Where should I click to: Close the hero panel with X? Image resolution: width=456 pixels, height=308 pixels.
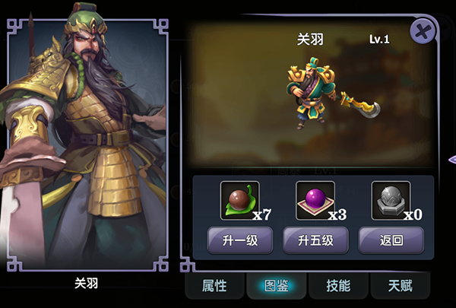[423, 31]
